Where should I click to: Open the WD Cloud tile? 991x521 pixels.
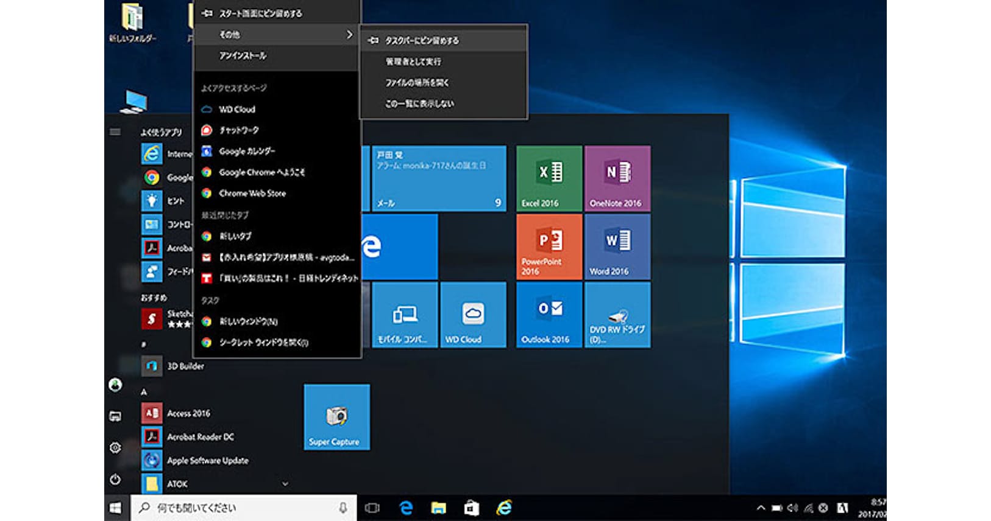[x=472, y=315]
